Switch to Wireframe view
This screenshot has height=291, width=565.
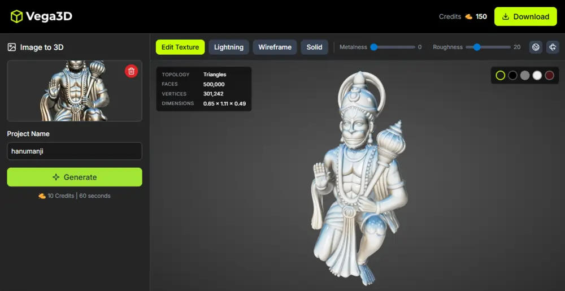click(275, 47)
